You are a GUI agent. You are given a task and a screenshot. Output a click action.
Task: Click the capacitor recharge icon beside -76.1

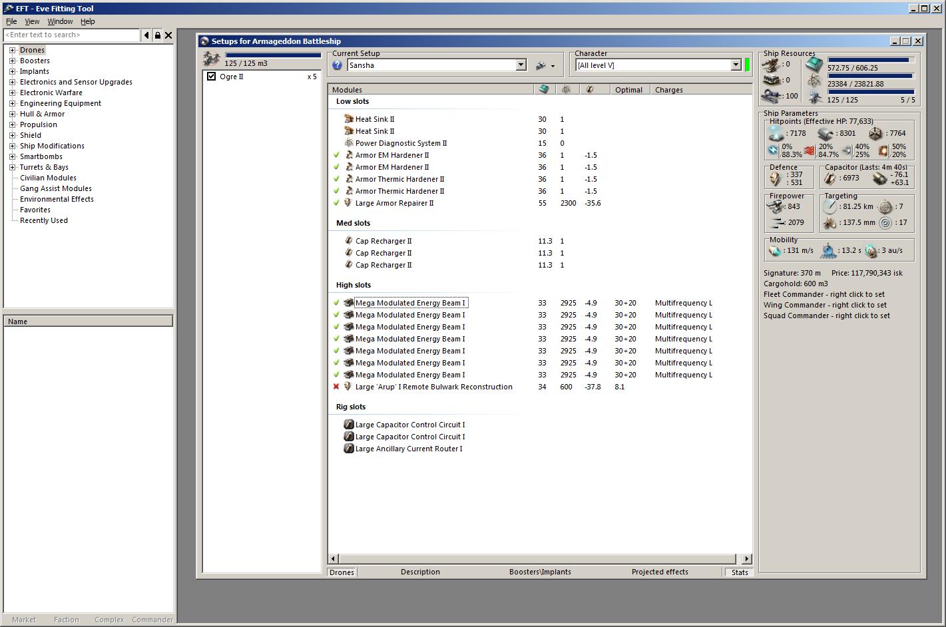point(879,178)
